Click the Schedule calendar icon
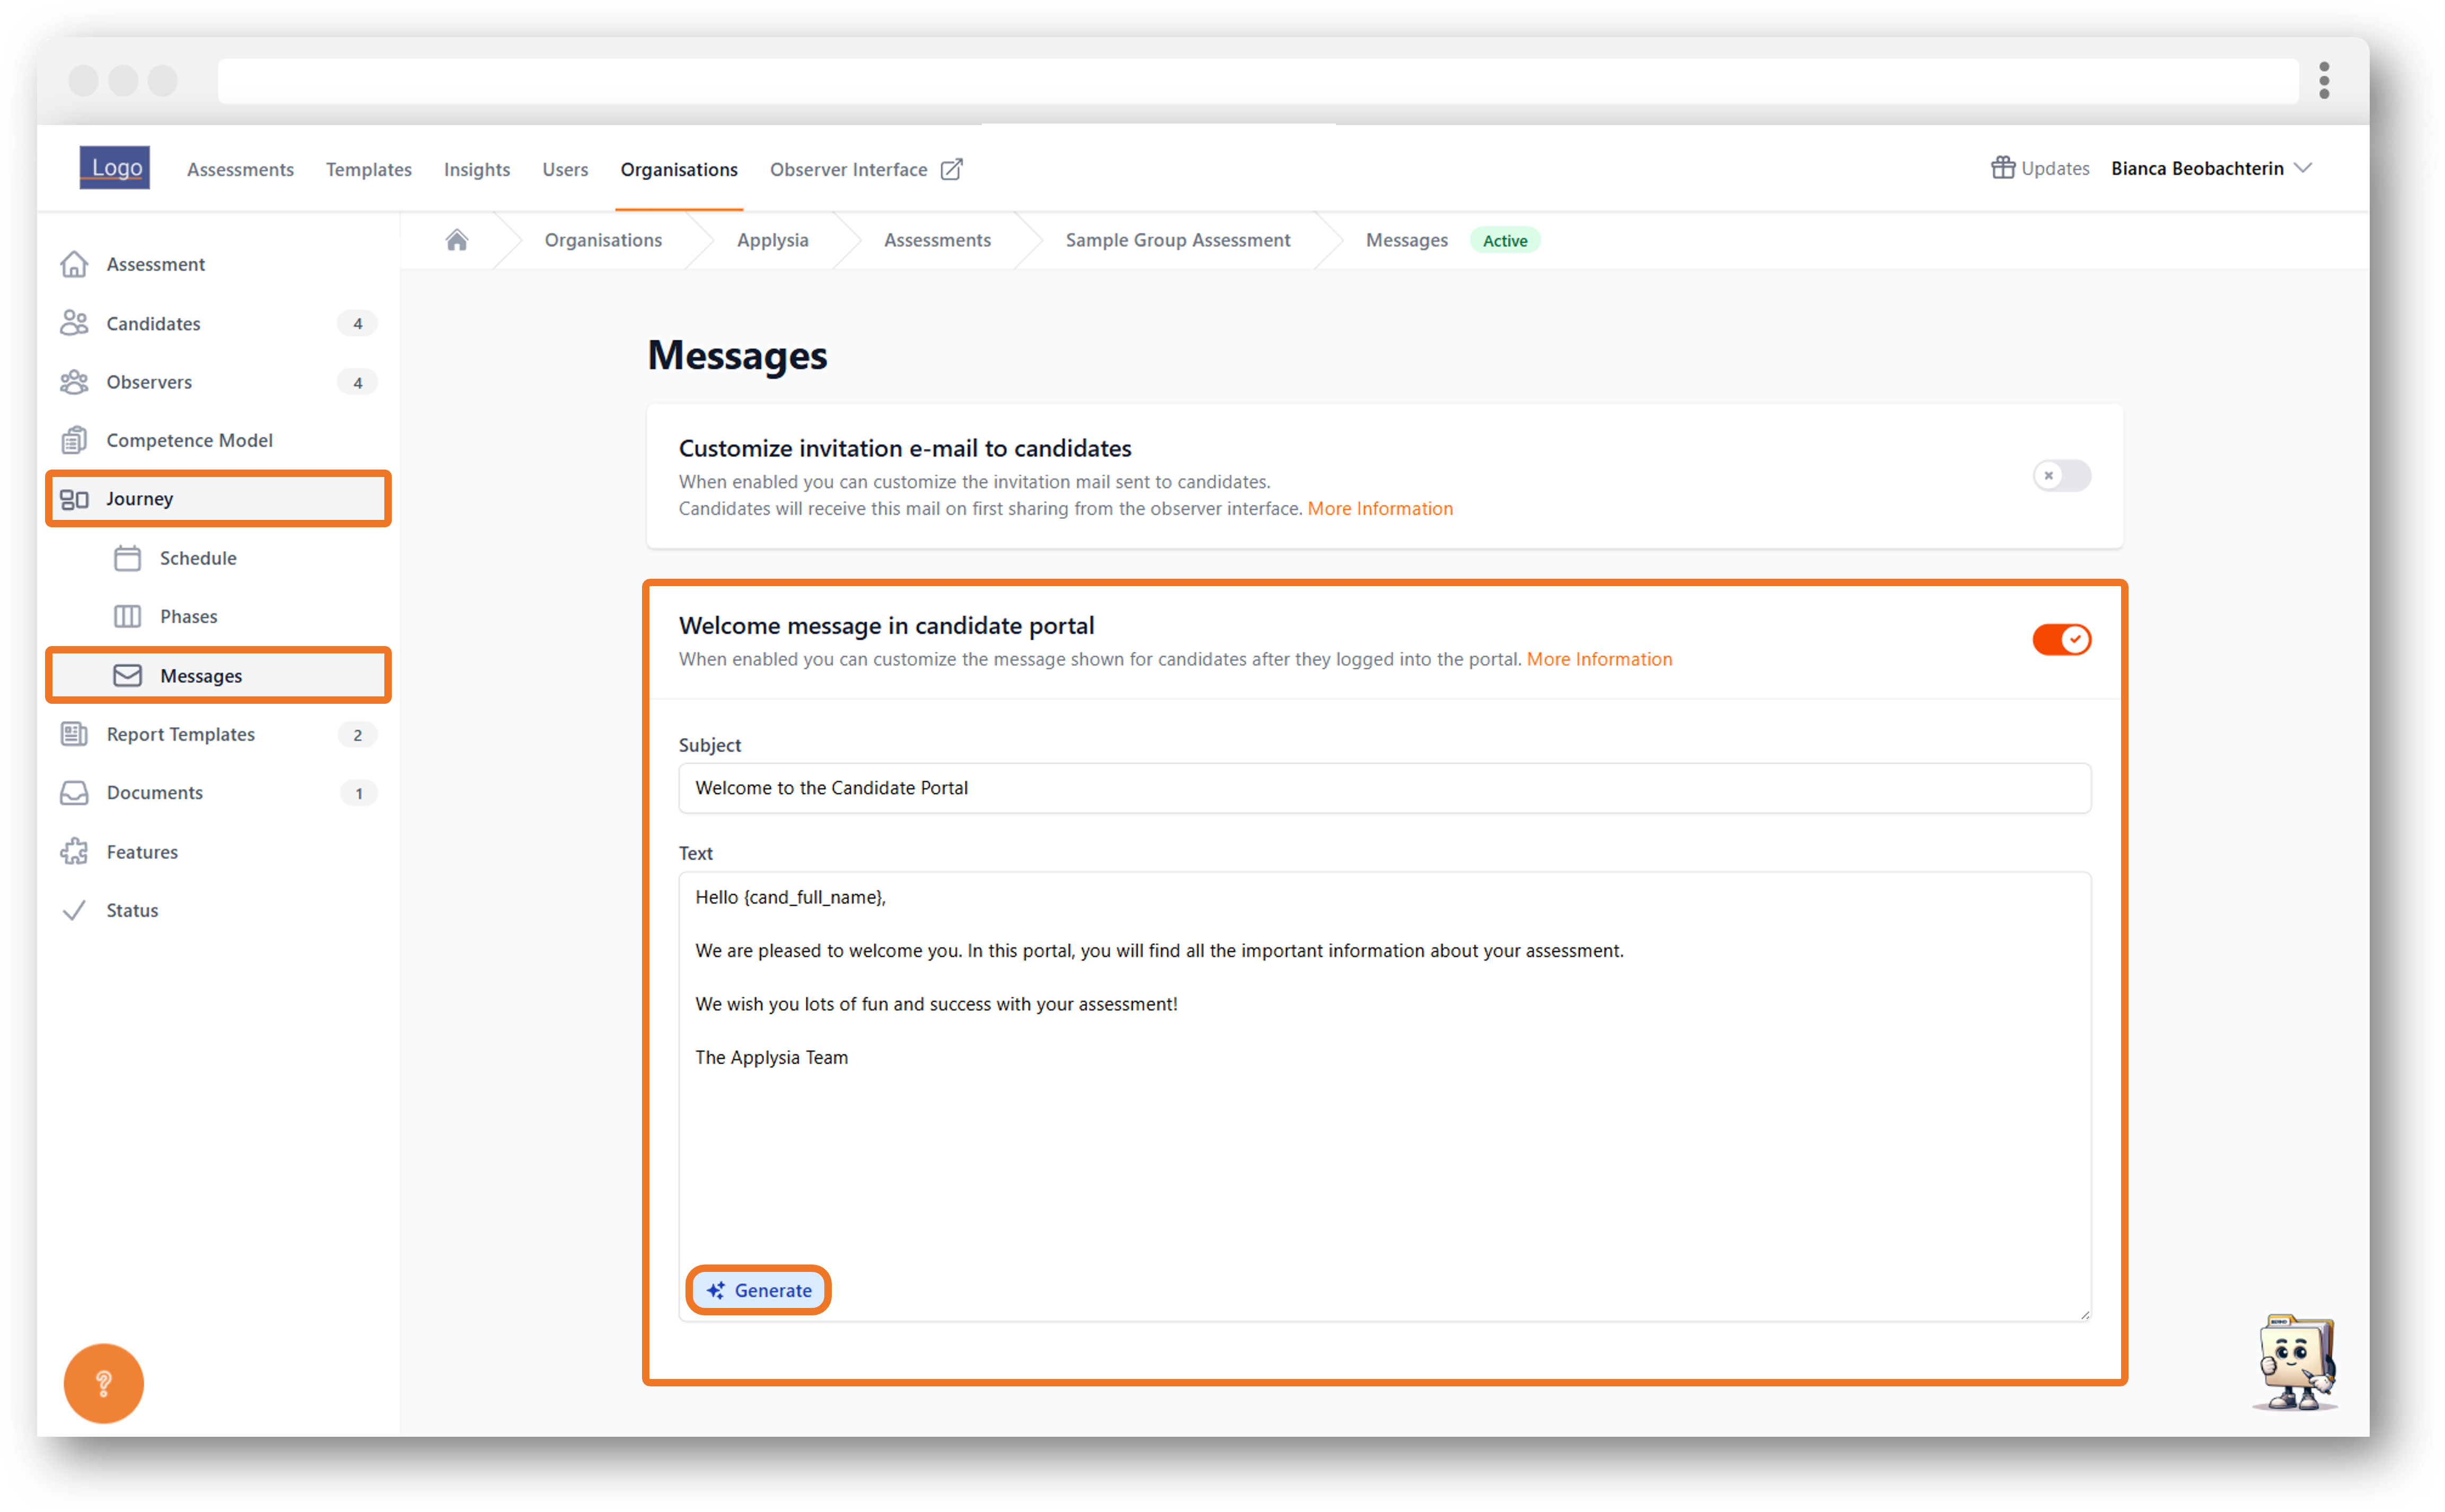 [127, 558]
